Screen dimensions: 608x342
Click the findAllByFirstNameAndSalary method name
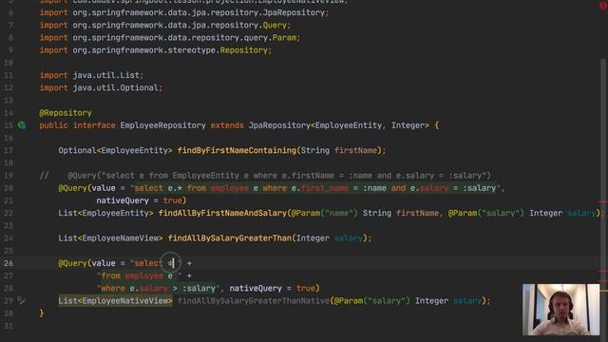(222, 213)
